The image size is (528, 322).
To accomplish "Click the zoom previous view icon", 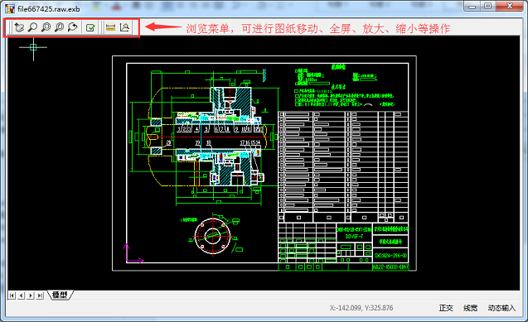I will pyautogui.click(x=72, y=27).
